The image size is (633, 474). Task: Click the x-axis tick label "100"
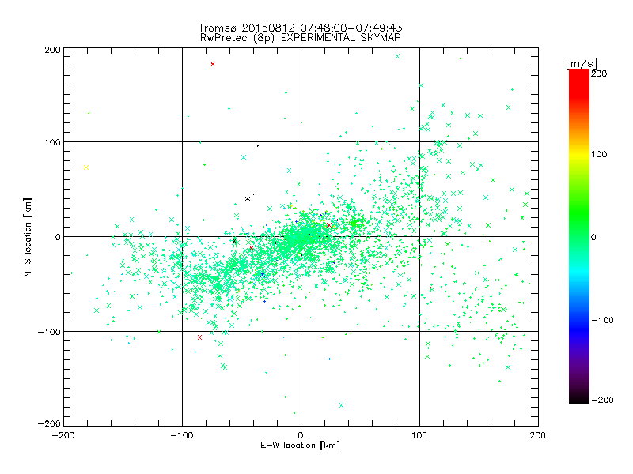click(x=419, y=436)
